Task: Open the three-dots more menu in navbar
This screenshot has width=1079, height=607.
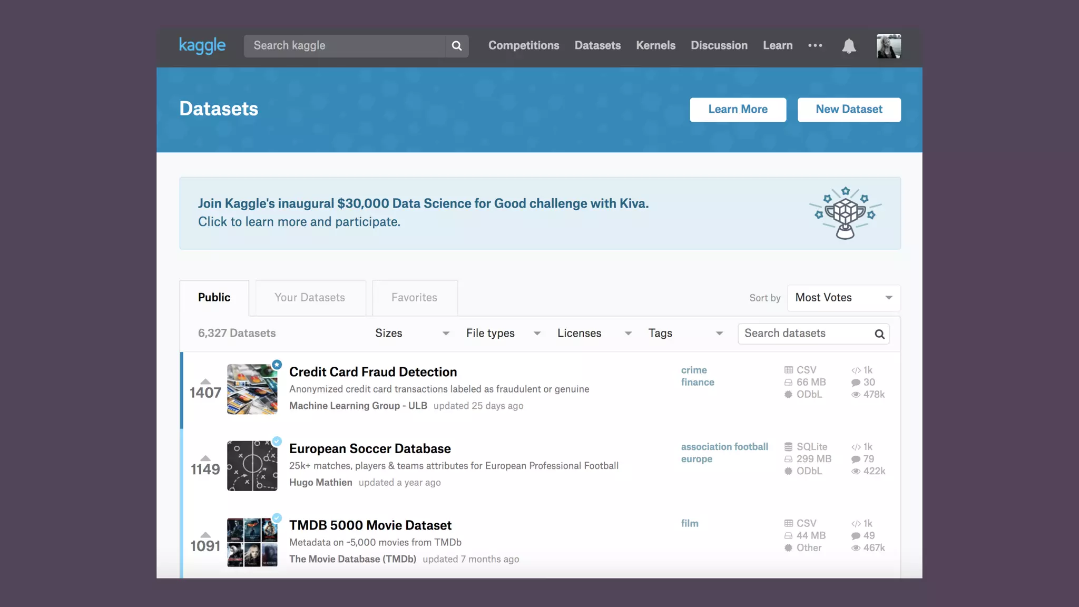Action: 815,46
